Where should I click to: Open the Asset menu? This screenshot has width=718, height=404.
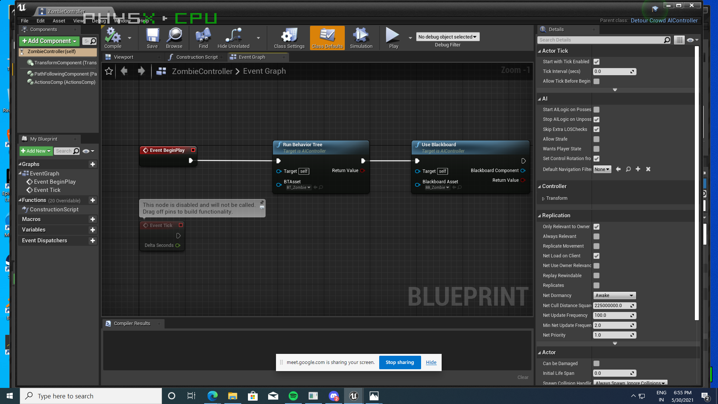(59, 21)
